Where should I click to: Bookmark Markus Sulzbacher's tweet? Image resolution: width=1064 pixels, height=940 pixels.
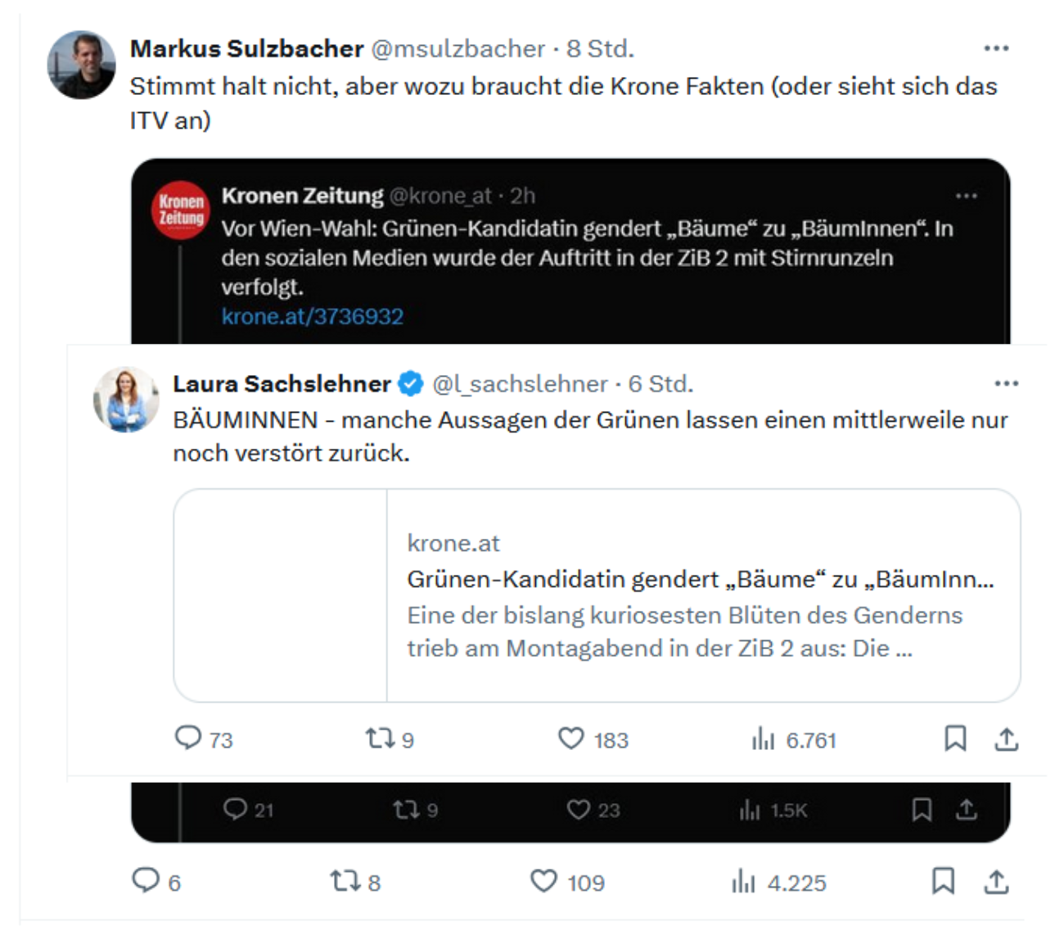click(943, 881)
